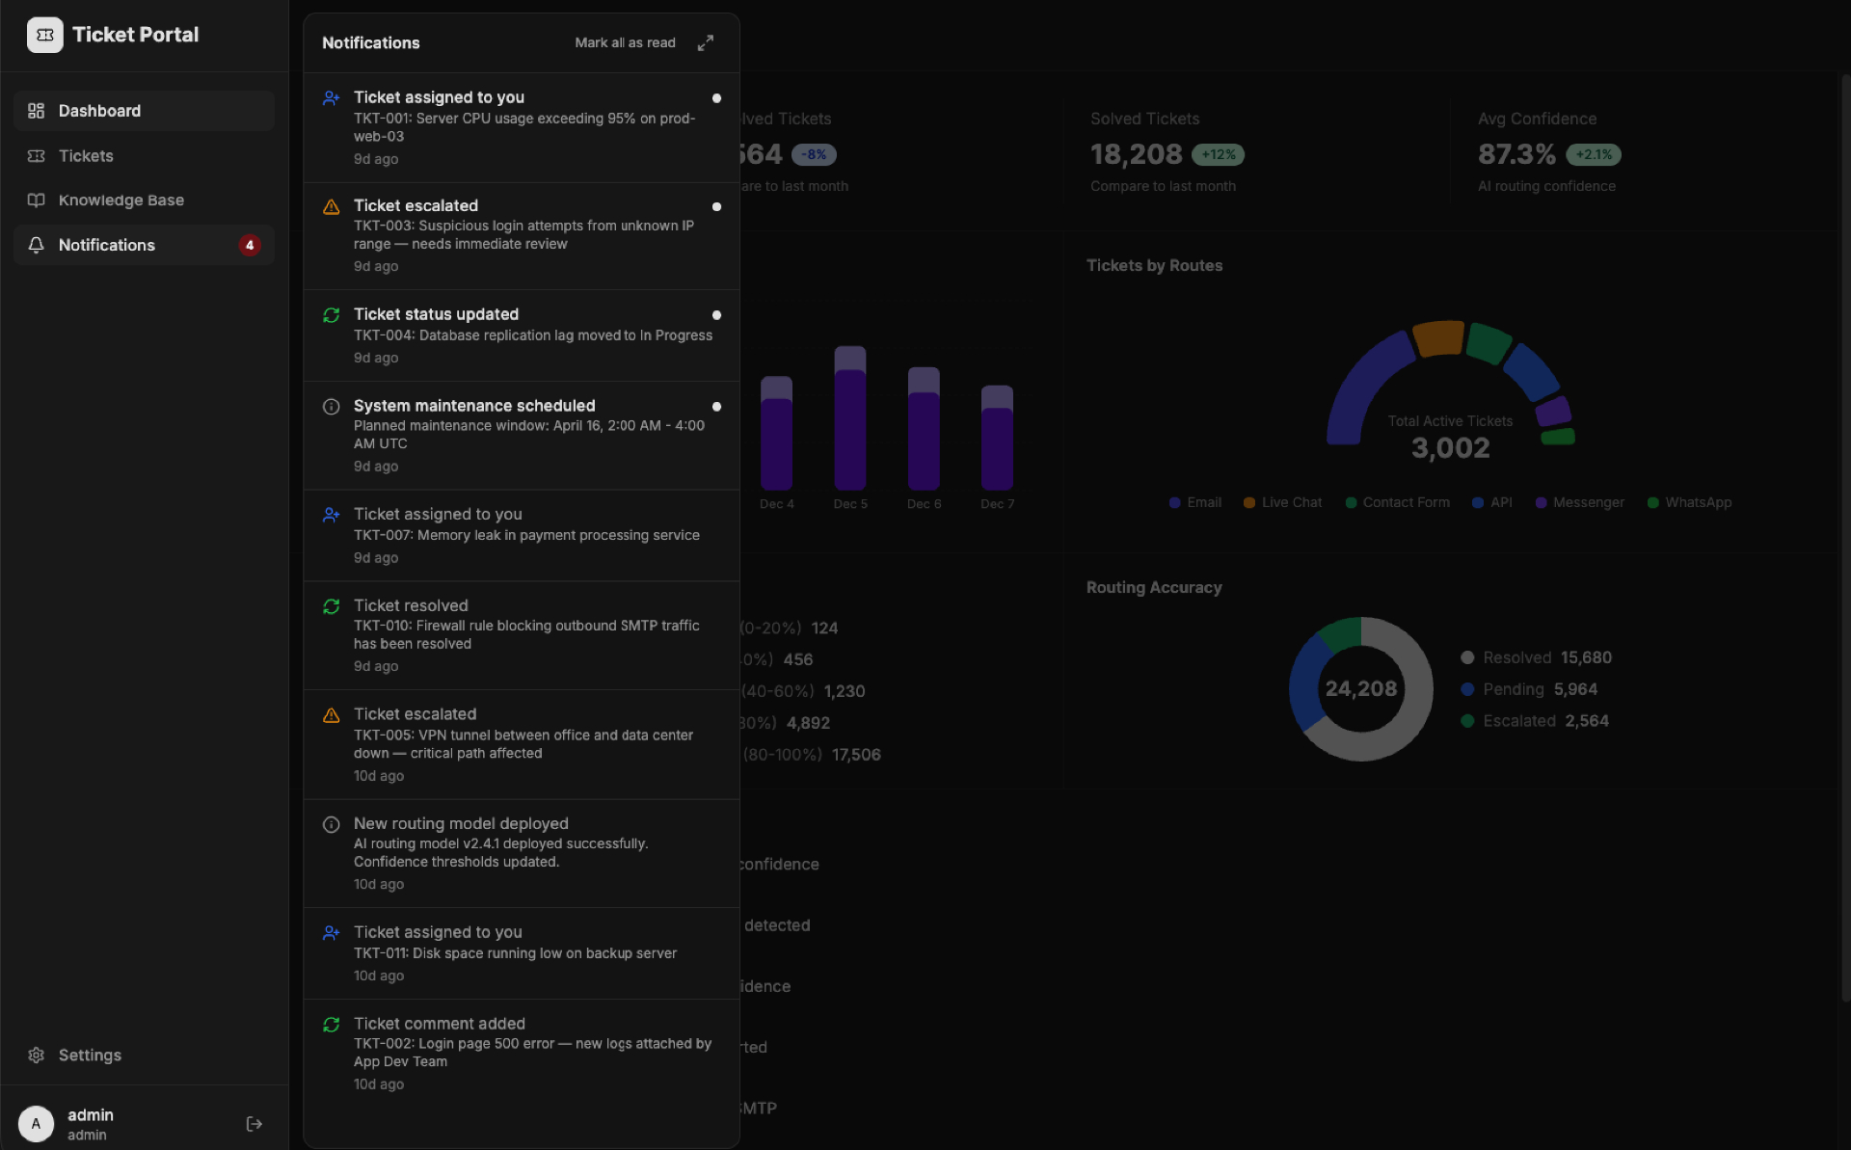Click resolved icon on TKT-010 notification
The image size is (1851, 1150).
pos(331,606)
